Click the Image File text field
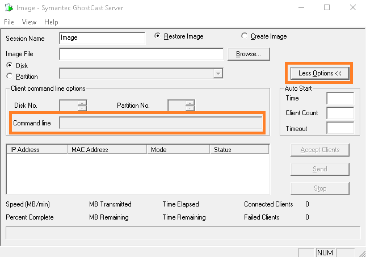 tap(141, 54)
